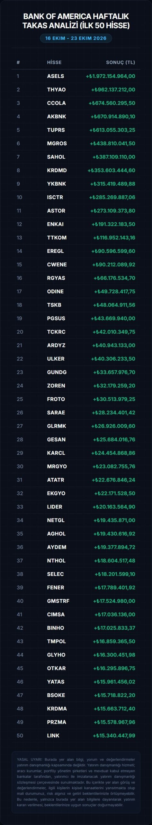The height and width of the screenshot is (825, 152).
Task: Click the FENER ticker
Action: [56, 587]
